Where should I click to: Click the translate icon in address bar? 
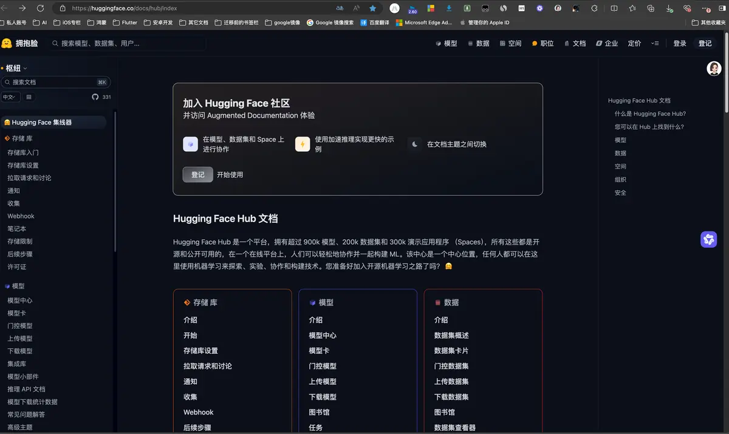pyautogui.click(x=340, y=8)
